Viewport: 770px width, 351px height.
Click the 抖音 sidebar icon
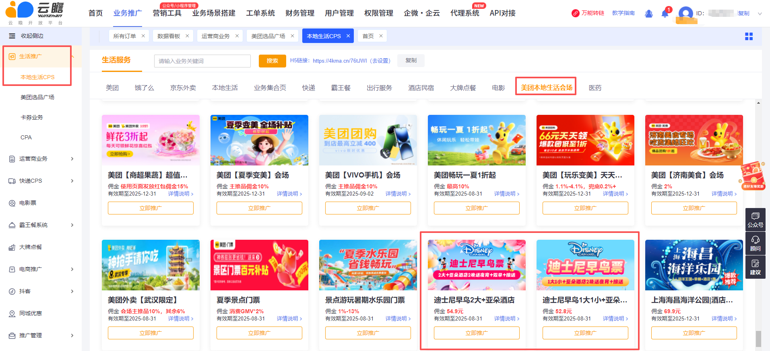point(12,291)
